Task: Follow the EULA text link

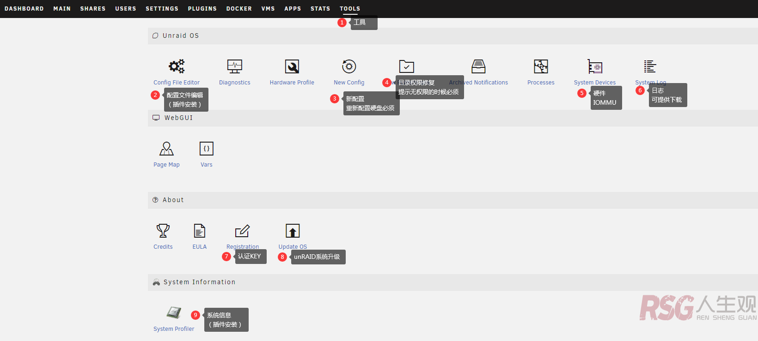Action: click(200, 247)
